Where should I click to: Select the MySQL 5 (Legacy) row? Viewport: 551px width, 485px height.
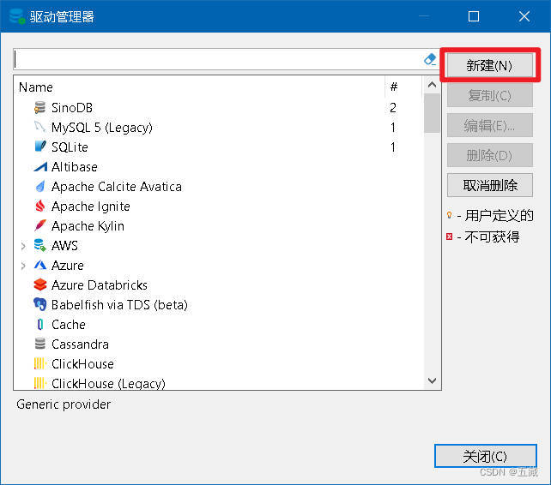(218, 127)
